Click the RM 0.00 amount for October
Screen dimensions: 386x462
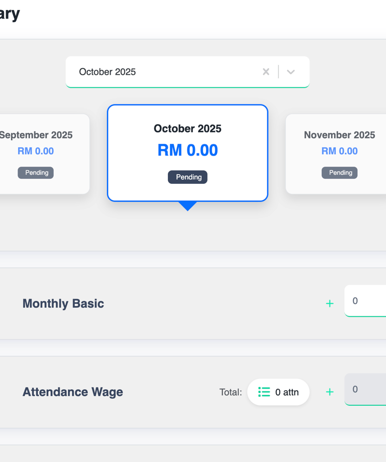(x=187, y=150)
